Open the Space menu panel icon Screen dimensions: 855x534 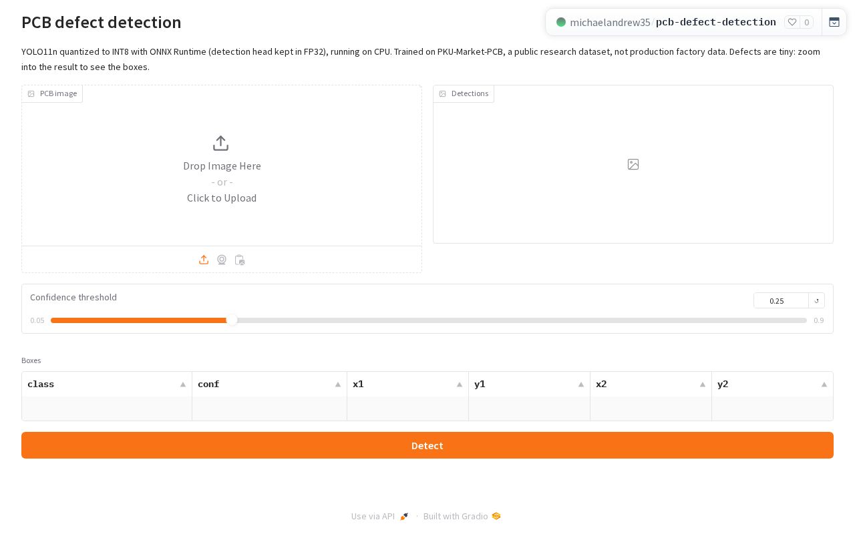[x=834, y=22]
